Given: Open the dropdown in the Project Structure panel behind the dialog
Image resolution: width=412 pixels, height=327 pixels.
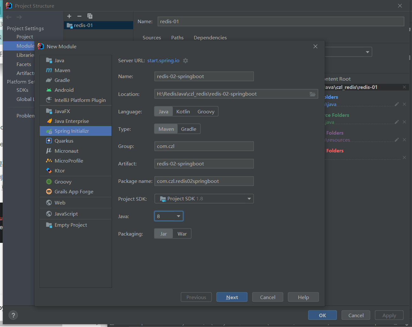Looking at the screenshot, I should (x=368, y=52).
